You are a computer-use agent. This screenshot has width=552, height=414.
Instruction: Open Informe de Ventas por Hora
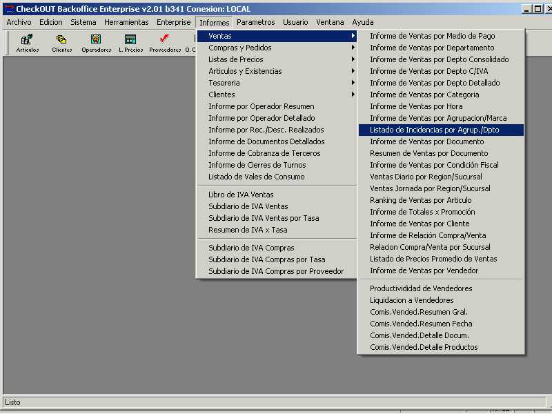pos(441,106)
